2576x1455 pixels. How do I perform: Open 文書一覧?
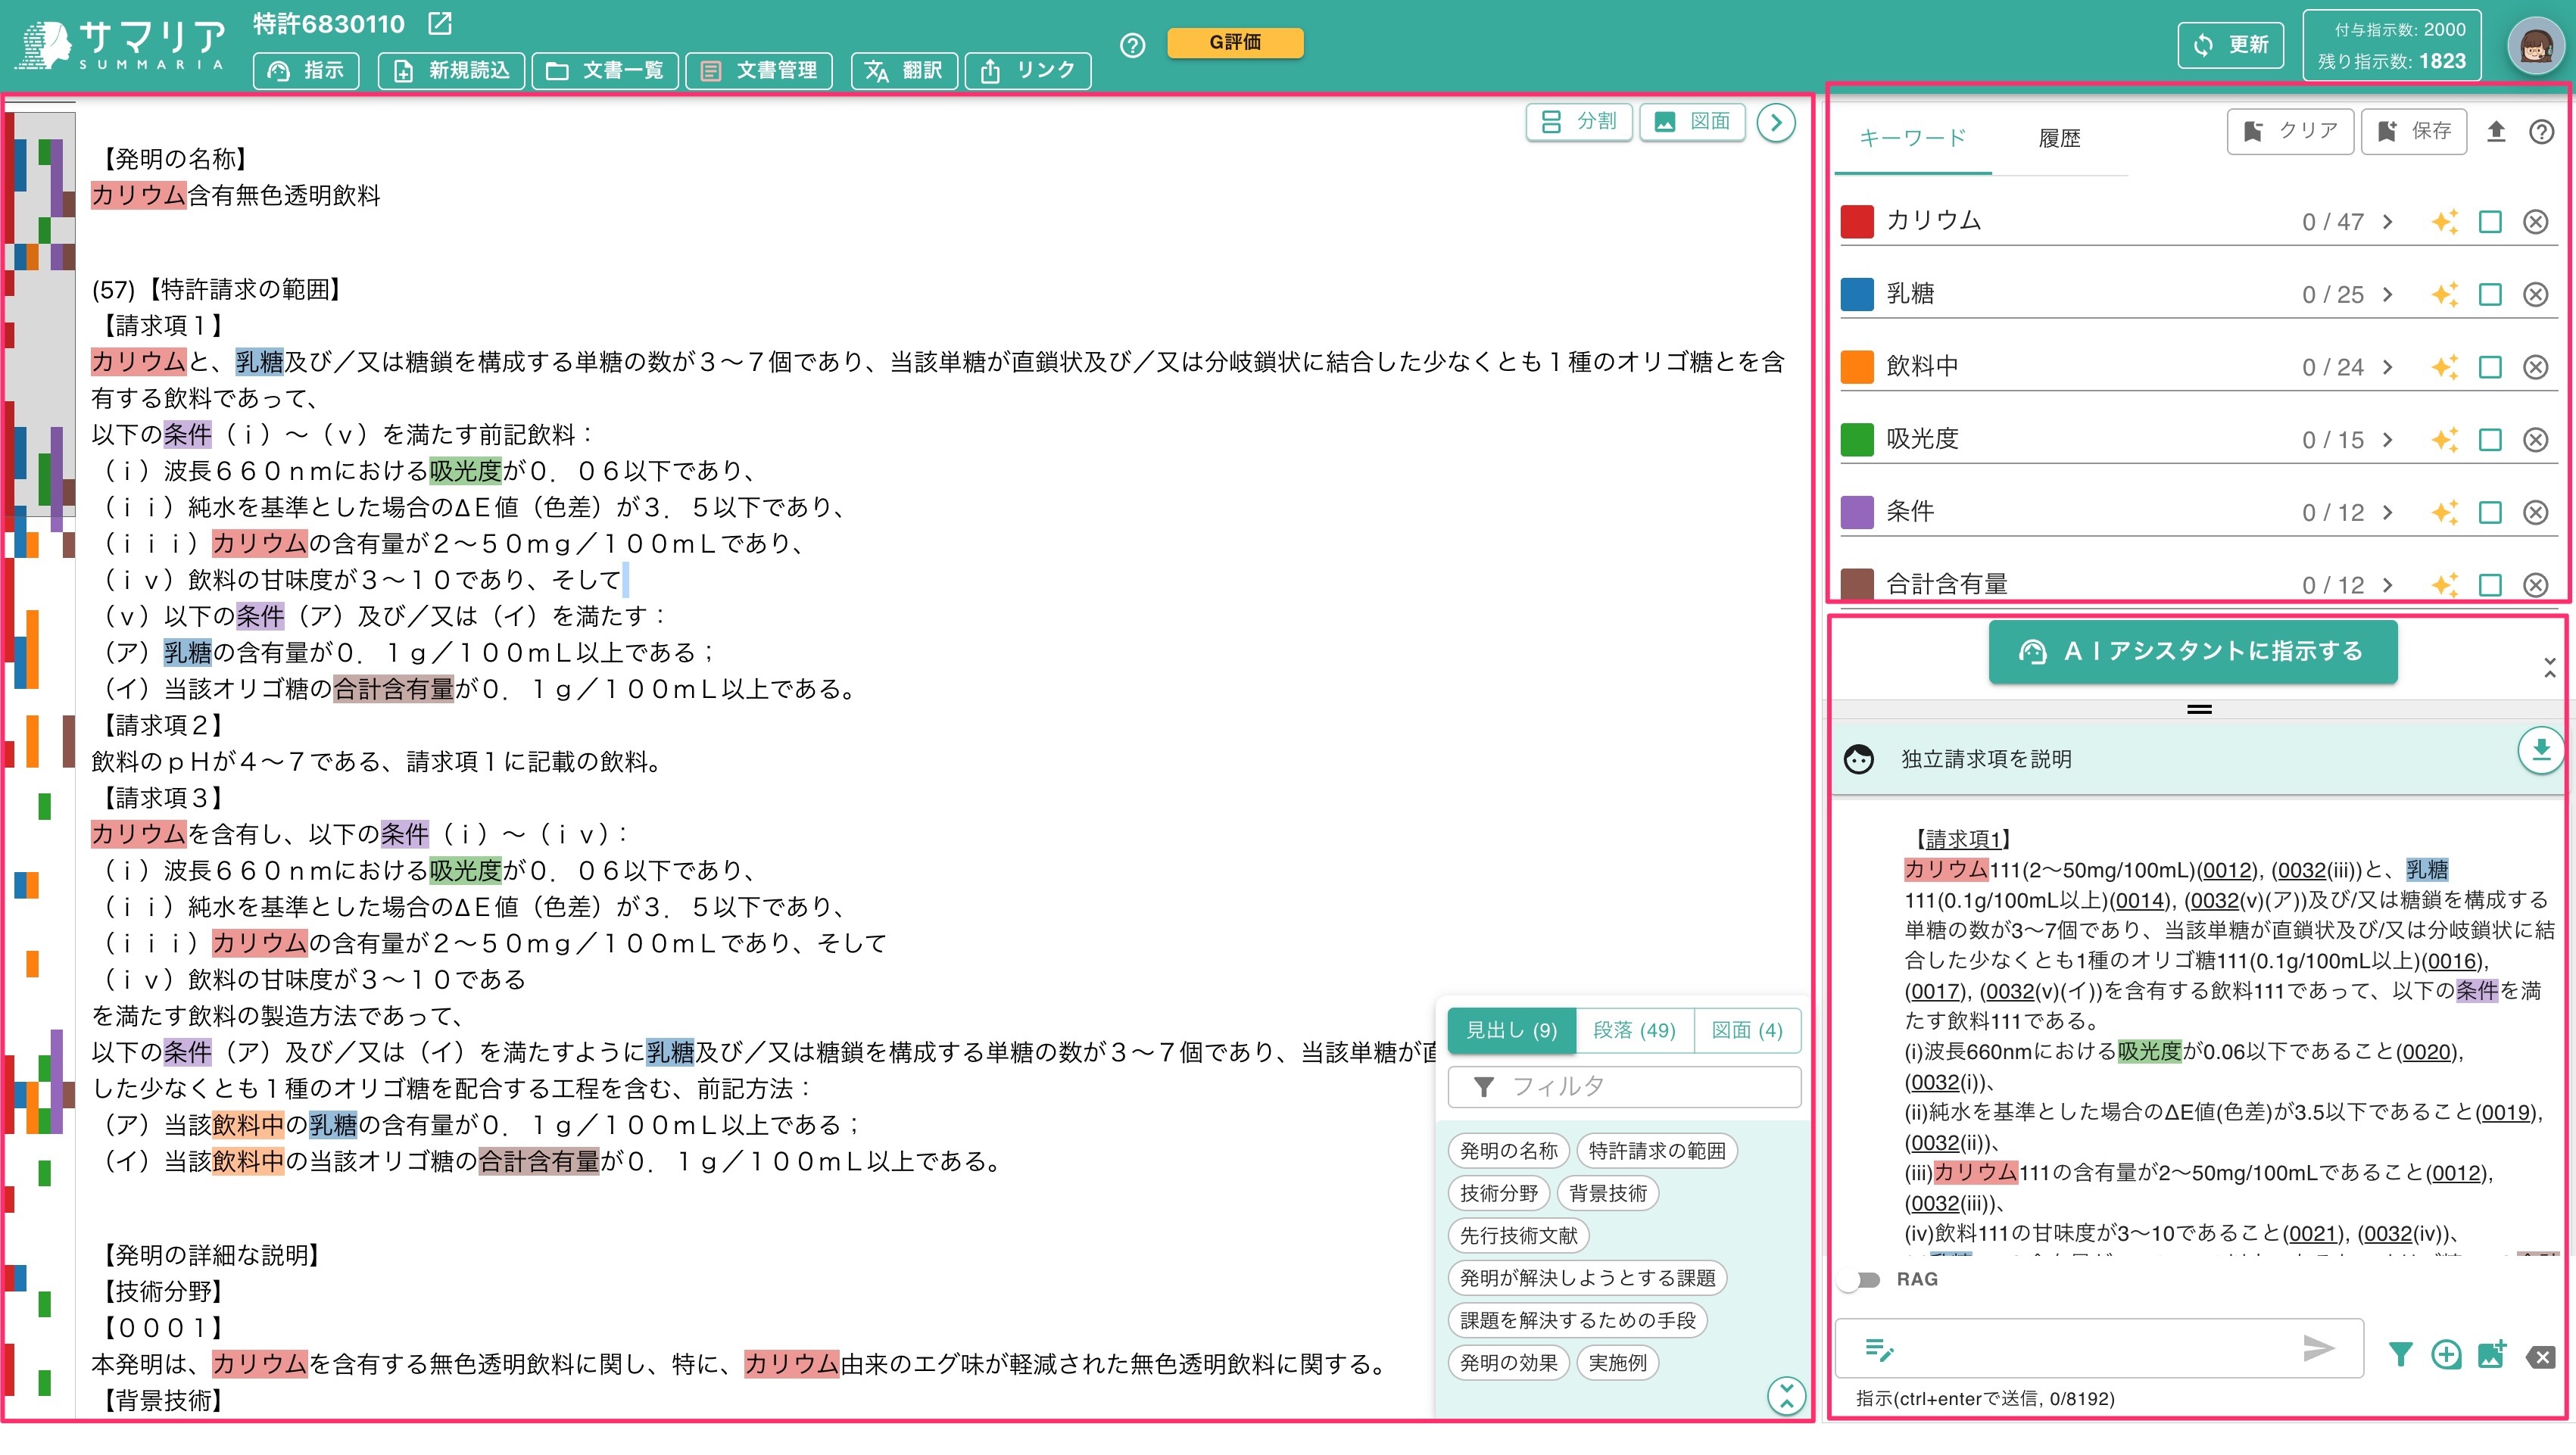point(605,70)
